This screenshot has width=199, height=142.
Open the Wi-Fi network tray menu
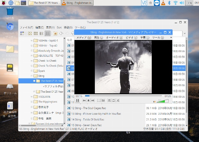[175, 3]
